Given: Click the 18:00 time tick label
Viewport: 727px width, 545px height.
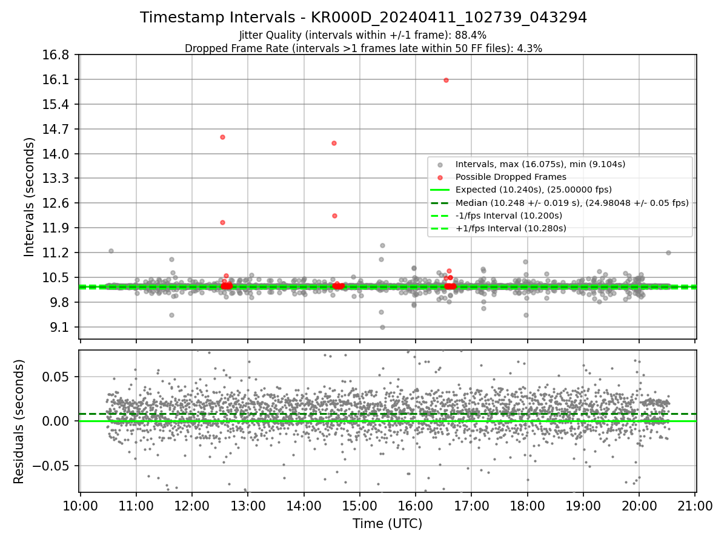Looking at the screenshot, I should tap(528, 506).
